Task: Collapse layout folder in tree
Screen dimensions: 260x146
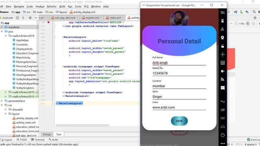Action: point(6,114)
